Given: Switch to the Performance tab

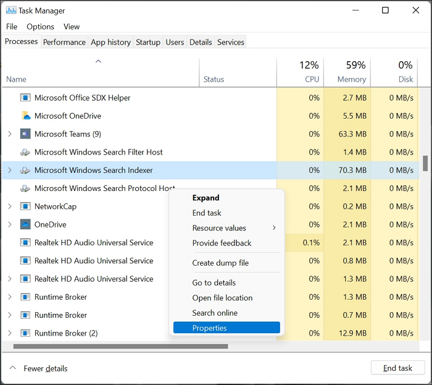Looking at the screenshot, I should point(64,42).
